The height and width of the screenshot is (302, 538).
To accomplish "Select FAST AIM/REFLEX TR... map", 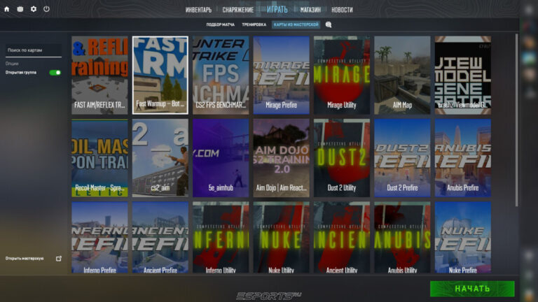I will point(99,75).
